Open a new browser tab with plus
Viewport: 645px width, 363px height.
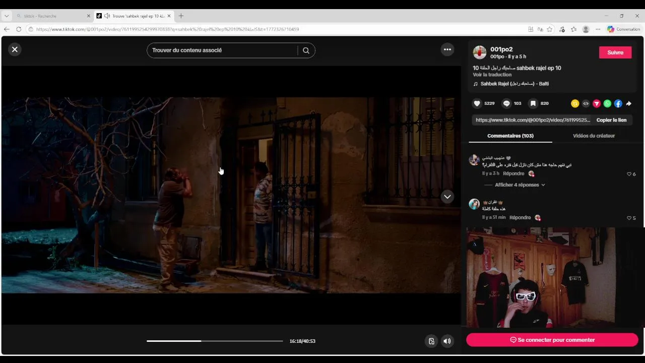pos(181,16)
